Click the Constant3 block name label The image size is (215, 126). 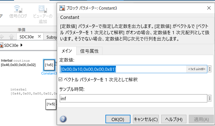(49, 73)
